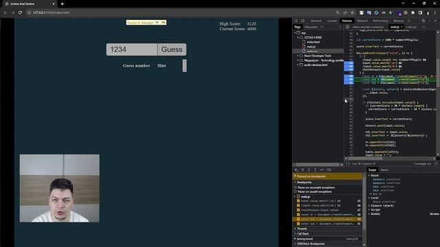Open tab search chevron in title bar
The width and height of the screenshot is (440, 247).
[x=403, y=3]
